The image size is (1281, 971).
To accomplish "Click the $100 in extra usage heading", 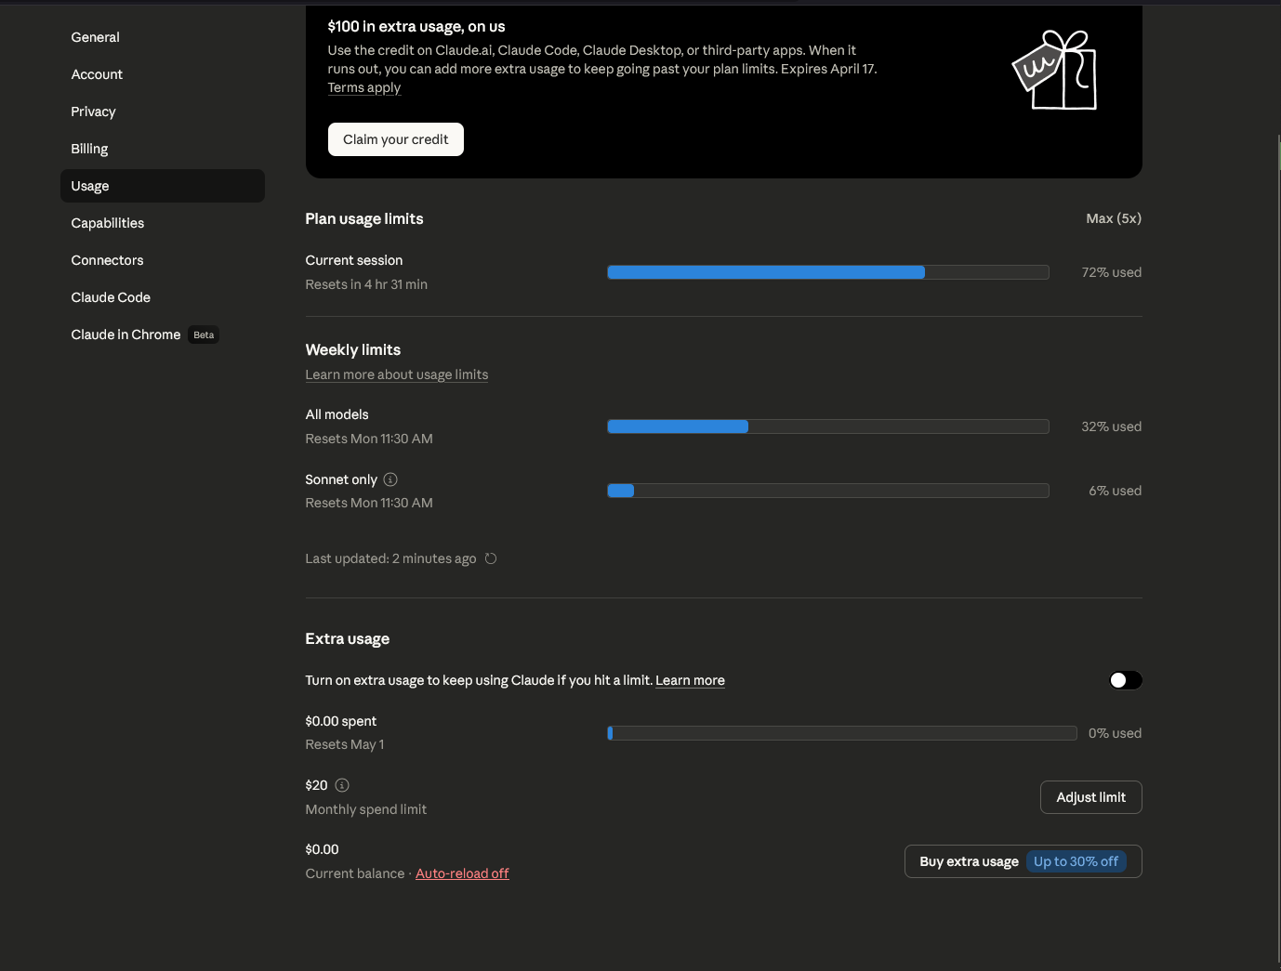I will (x=416, y=26).
